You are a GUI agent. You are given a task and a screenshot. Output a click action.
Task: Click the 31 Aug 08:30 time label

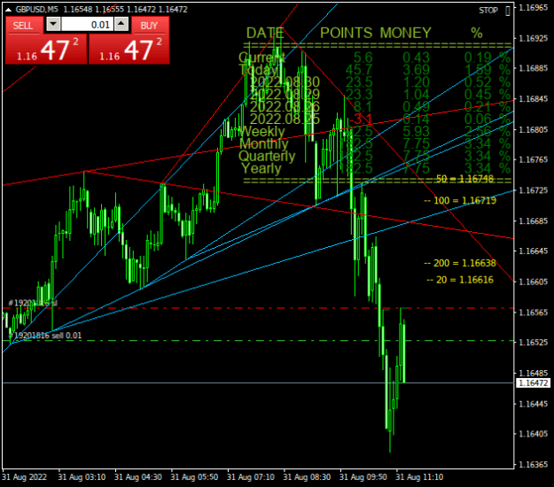(307, 477)
